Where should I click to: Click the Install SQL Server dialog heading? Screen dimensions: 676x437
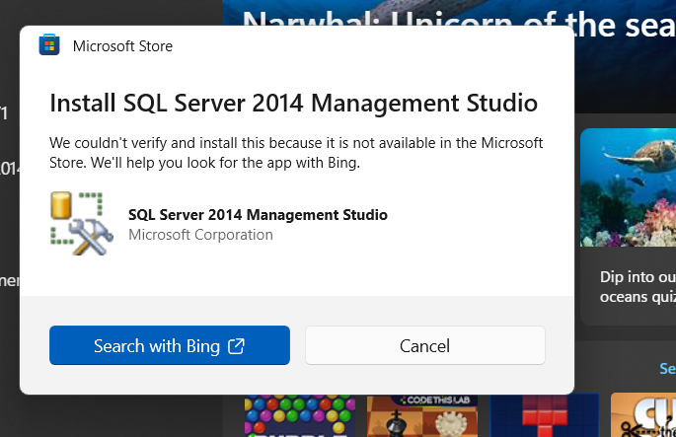tap(293, 103)
